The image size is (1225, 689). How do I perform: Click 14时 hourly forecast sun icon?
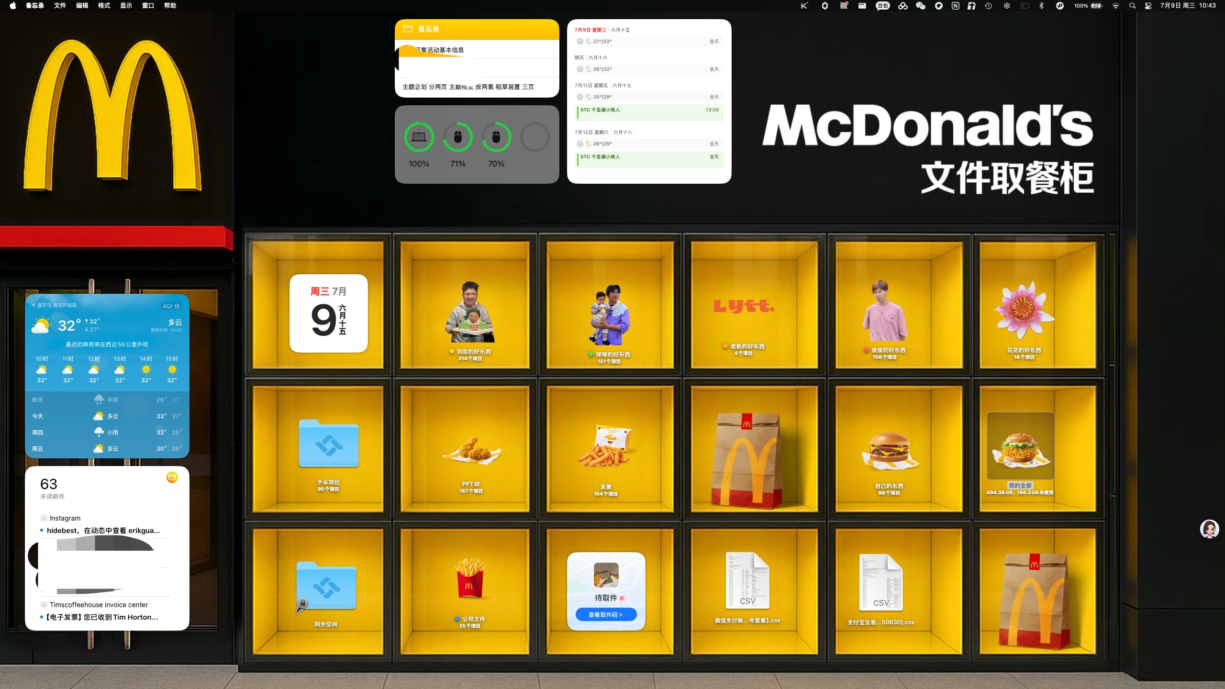coord(146,369)
